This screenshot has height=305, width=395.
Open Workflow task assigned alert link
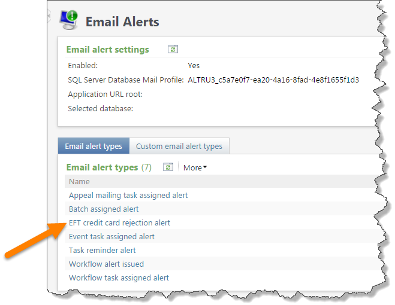[x=119, y=278]
